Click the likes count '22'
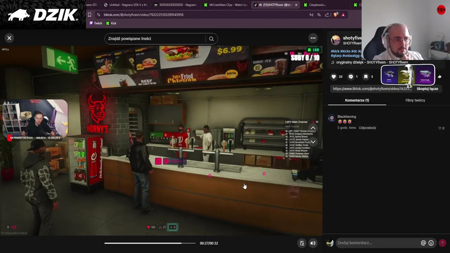Screen dimensions: 450x253 [x=340, y=77]
